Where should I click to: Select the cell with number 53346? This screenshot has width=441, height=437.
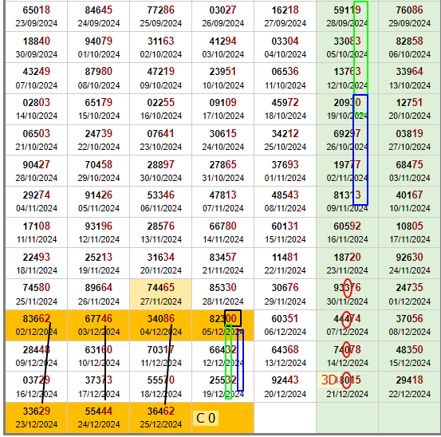[x=160, y=202]
